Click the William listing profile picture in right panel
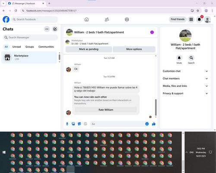Image resolution: width=216 pixels, height=173 pixels. (x=185, y=35)
